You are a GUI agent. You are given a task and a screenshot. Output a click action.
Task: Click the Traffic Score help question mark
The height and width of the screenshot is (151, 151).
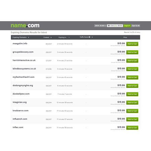[x=89, y=37]
